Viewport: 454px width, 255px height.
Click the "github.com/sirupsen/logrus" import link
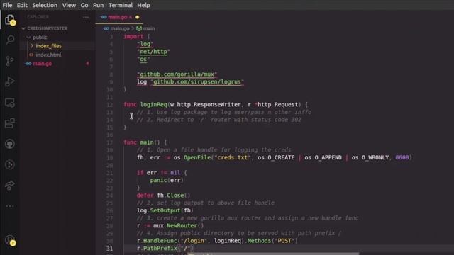coord(197,82)
